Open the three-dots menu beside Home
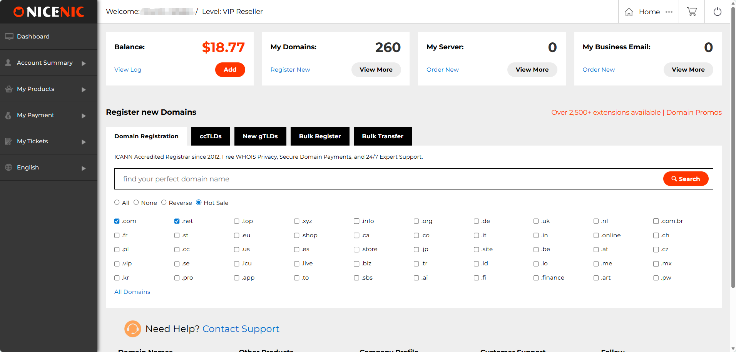Viewport: 736px width, 352px height. point(669,12)
